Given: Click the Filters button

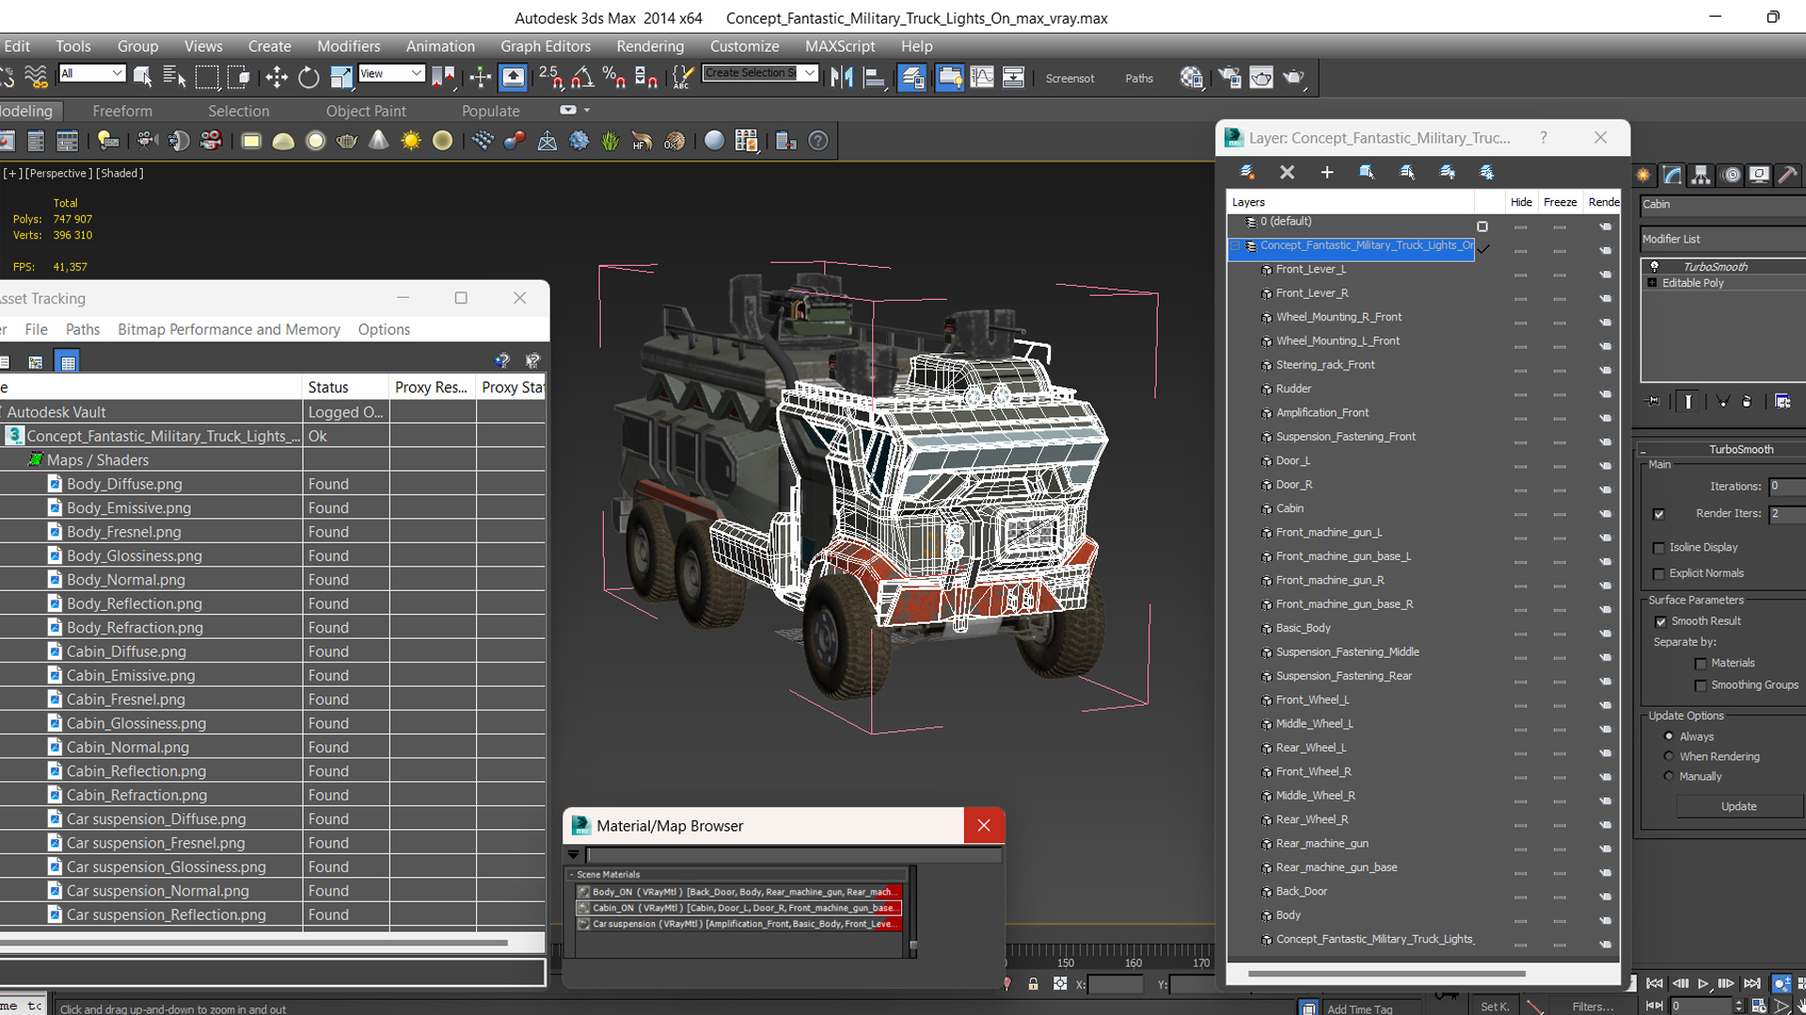Looking at the screenshot, I should coord(1592,1007).
